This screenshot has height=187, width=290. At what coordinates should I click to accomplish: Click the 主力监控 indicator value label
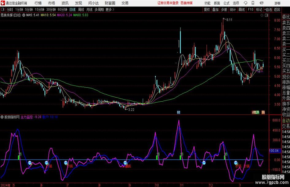pyautogui.click(x=31, y=117)
